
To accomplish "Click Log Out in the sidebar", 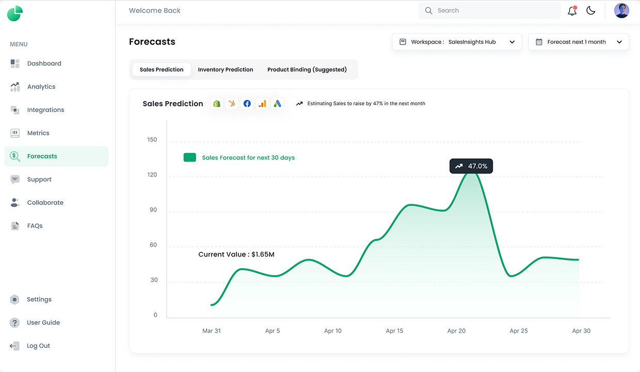I will [x=38, y=346].
